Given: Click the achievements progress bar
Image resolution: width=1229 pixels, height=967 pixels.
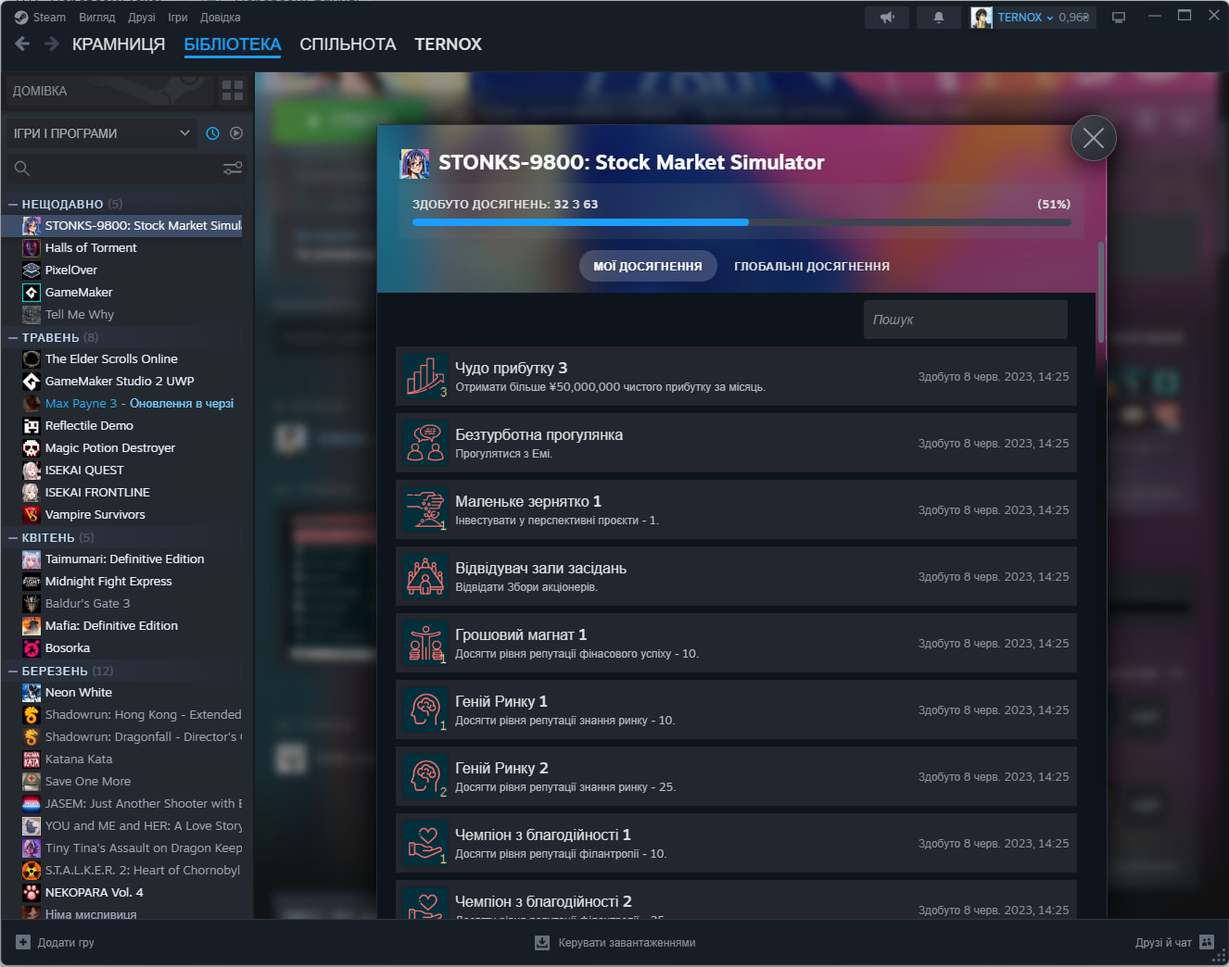Looking at the screenshot, I should 741,222.
